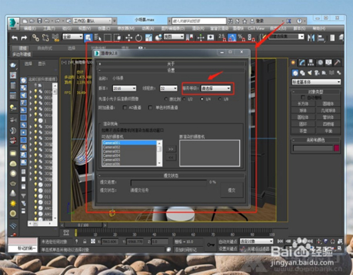The width and height of the screenshot is (353, 275).
Task: Click the object color swatch in 名称和颜色
Action: [x=335, y=149]
